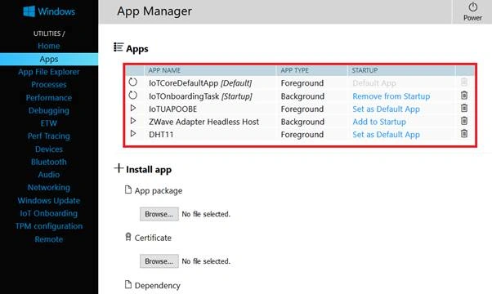Click Add to Startup for ZWave
The height and width of the screenshot is (294, 492).
(379, 122)
